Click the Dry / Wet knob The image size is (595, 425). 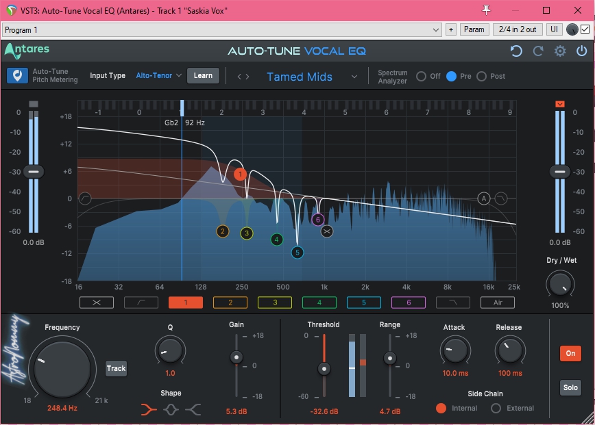(560, 284)
